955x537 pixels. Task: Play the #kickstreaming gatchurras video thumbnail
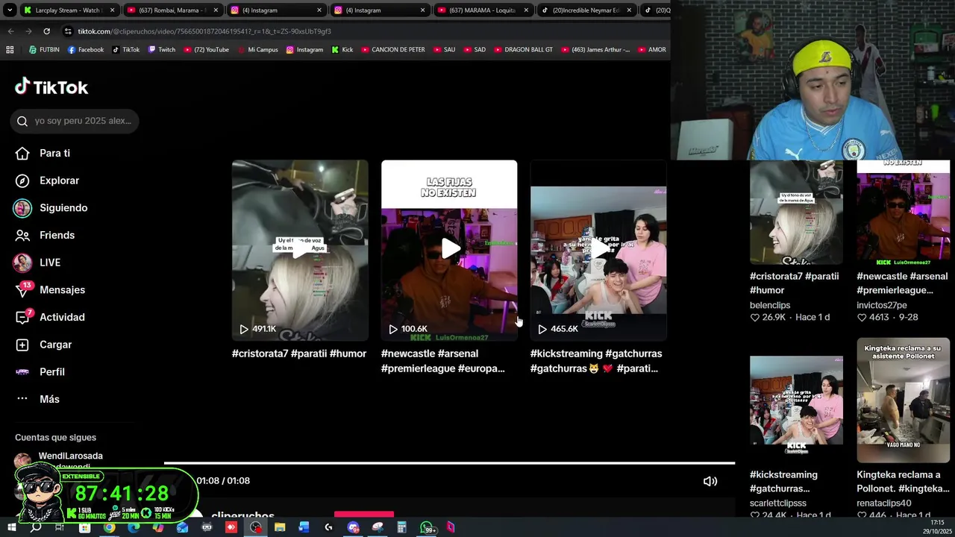click(598, 250)
